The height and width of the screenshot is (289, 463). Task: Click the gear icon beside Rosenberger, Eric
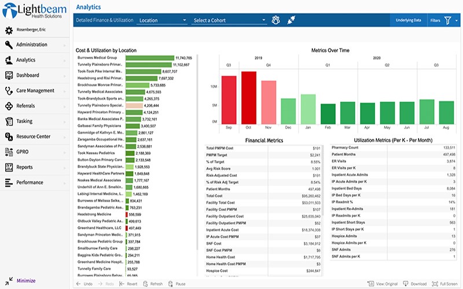coord(9,31)
